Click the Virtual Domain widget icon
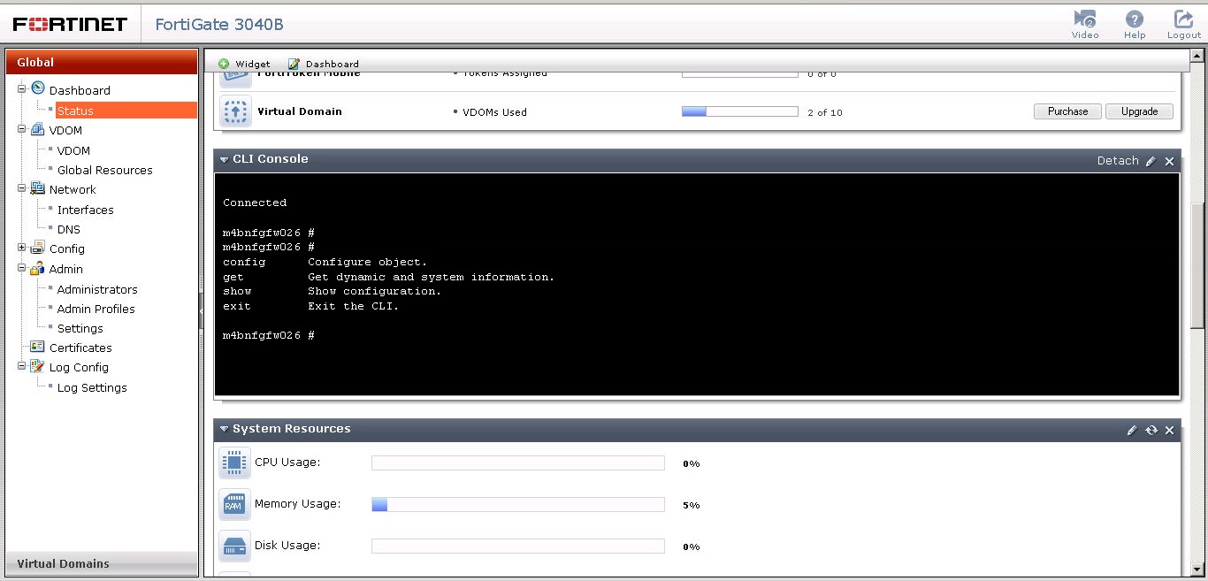 tap(235, 111)
